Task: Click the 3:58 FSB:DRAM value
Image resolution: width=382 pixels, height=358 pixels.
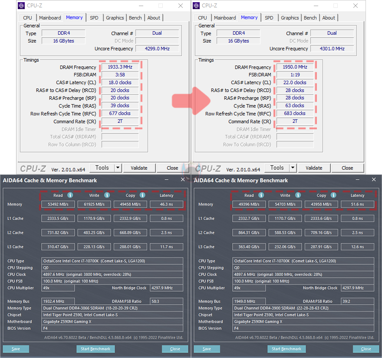Action: (120, 75)
